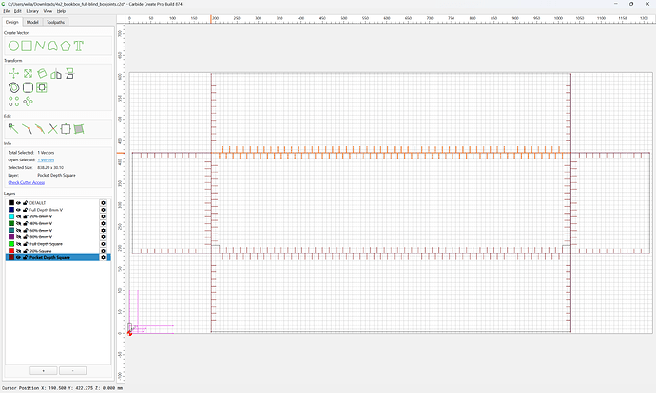Select the Text creation tool
The height and width of the screenshot is (393, 656).
[x=79, y=46]
